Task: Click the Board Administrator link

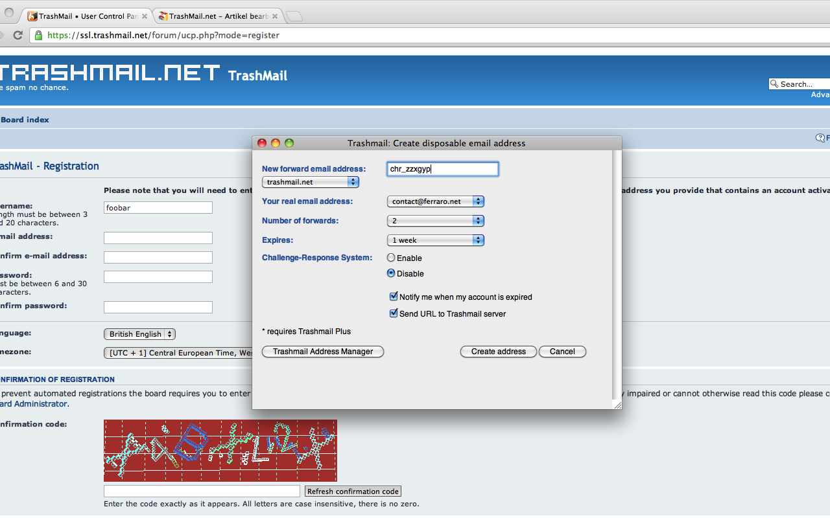Action: pyautogui.click(x=33, y=403)
